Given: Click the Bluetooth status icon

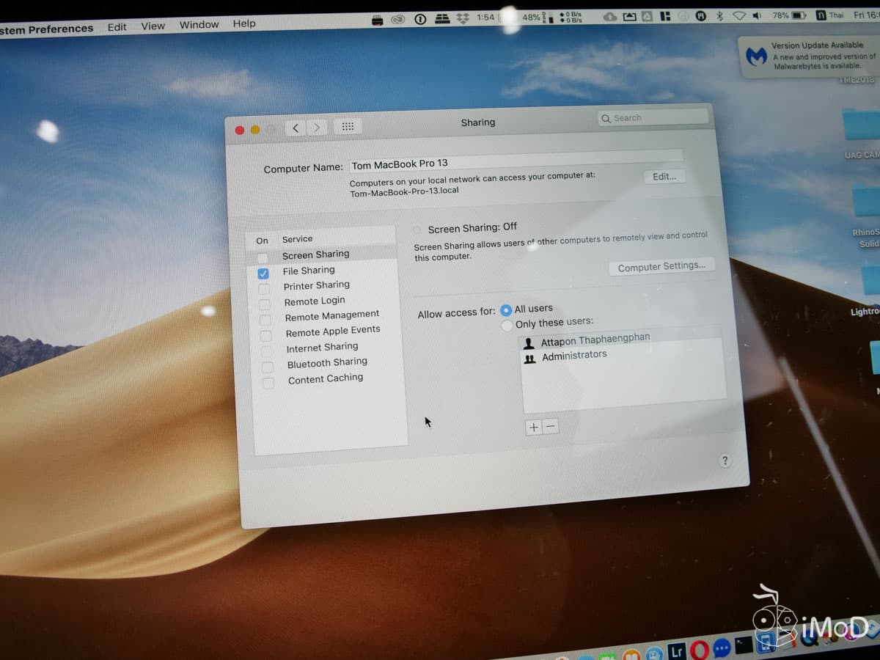Looking at the screenshot, I should [x=719, y=17].
